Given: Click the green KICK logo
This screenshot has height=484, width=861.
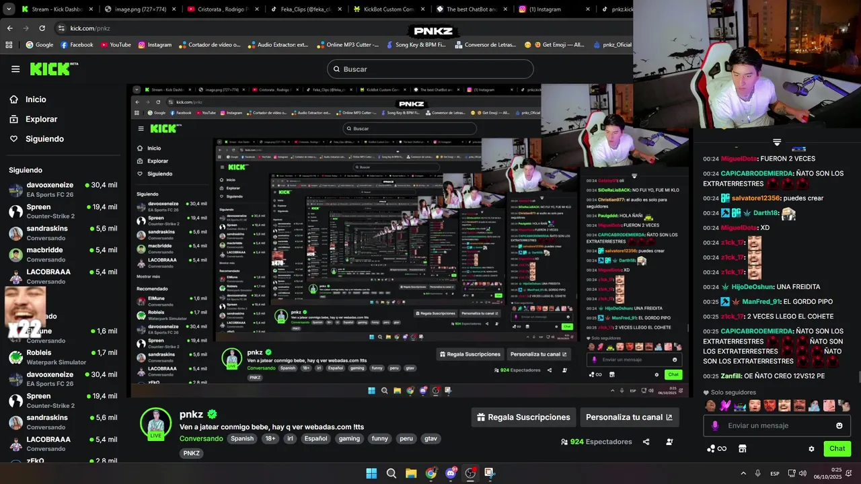Looking at the screenshot, I should [54, 69].
